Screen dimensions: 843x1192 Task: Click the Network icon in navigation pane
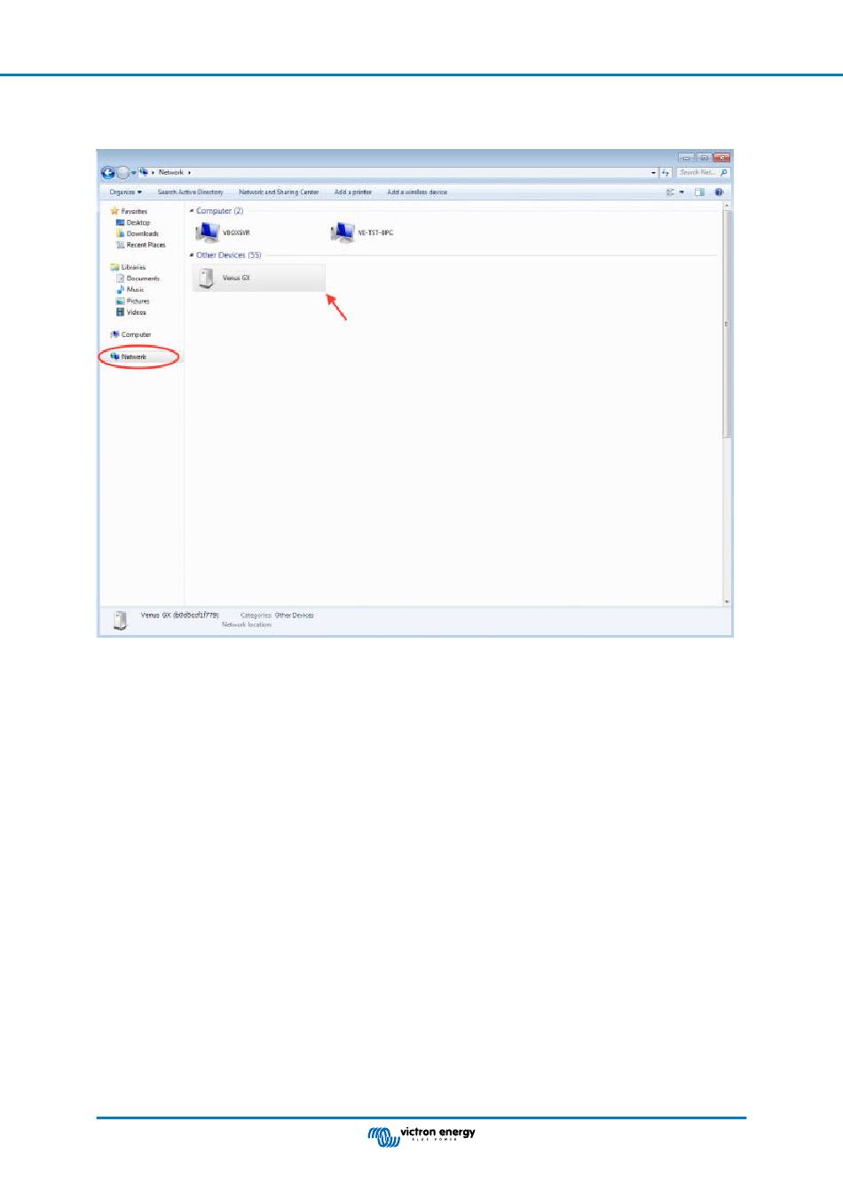click(x=114, y=357)
